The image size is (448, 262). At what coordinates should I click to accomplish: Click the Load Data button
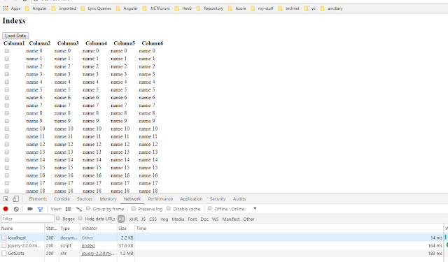click(15, 36)
